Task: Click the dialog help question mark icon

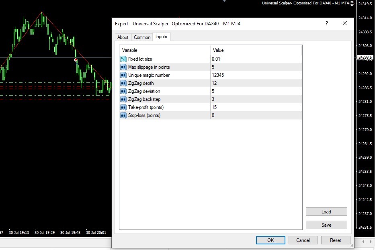Action: pyautogui.click(x=327, y=23)
